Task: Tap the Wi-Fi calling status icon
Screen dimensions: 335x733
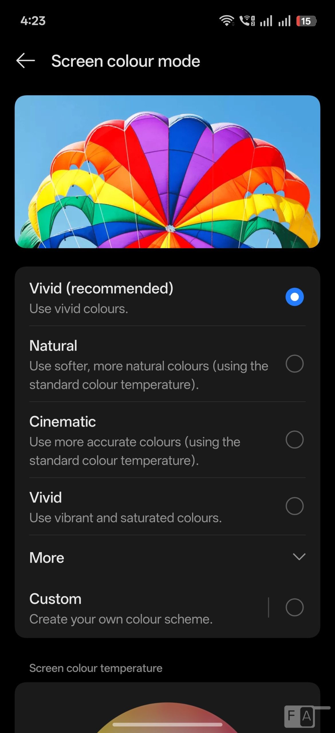Action: click(247, 21)
